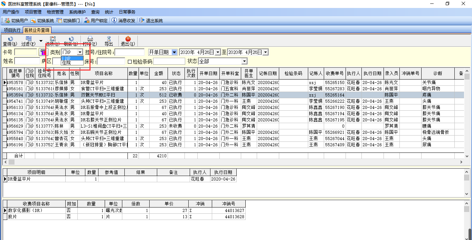Click the 选项 (options) toolbar icon
The height and width of the screenshot is (240, 472).
coord(53,39)
